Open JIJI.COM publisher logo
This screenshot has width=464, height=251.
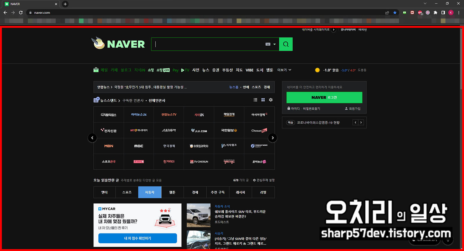coord(199,131)
